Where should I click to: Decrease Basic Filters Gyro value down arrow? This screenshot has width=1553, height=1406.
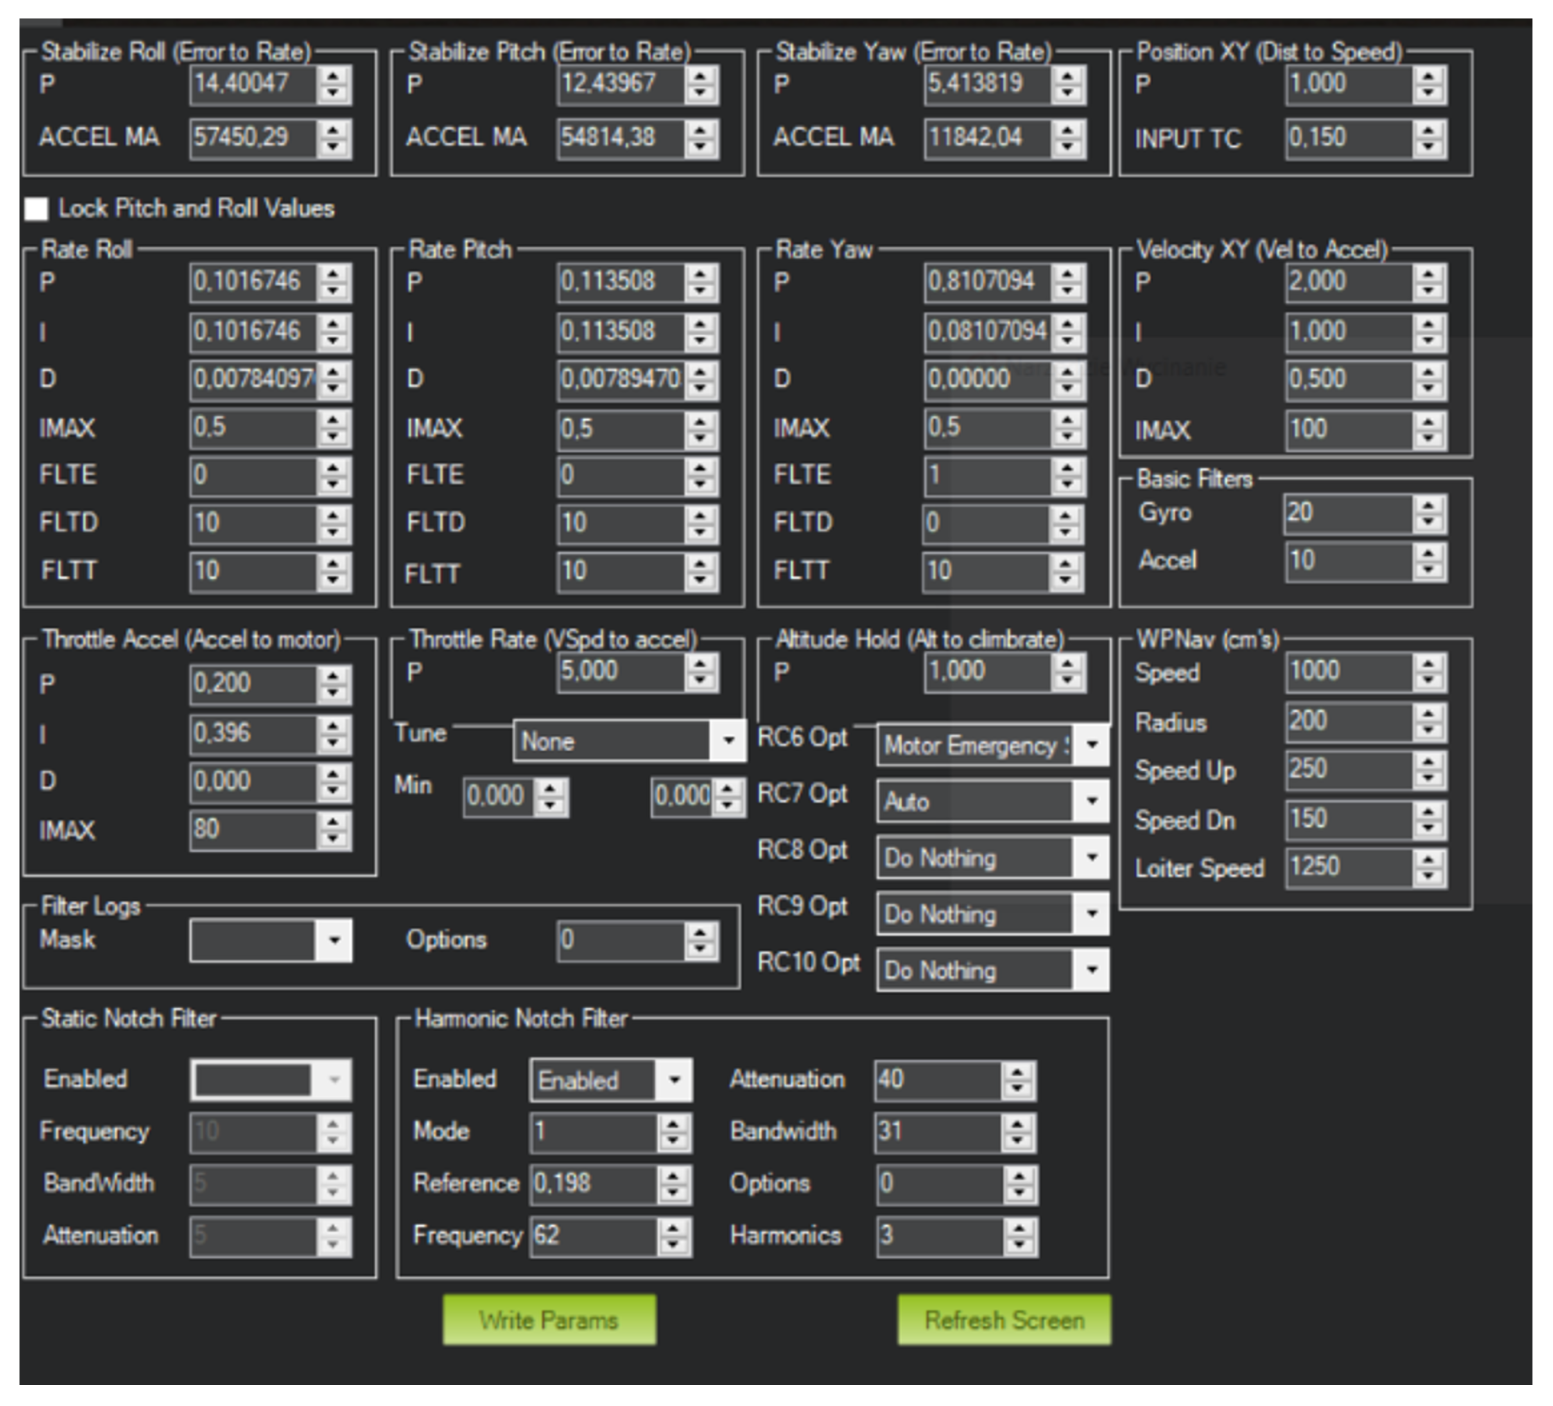1429,522
